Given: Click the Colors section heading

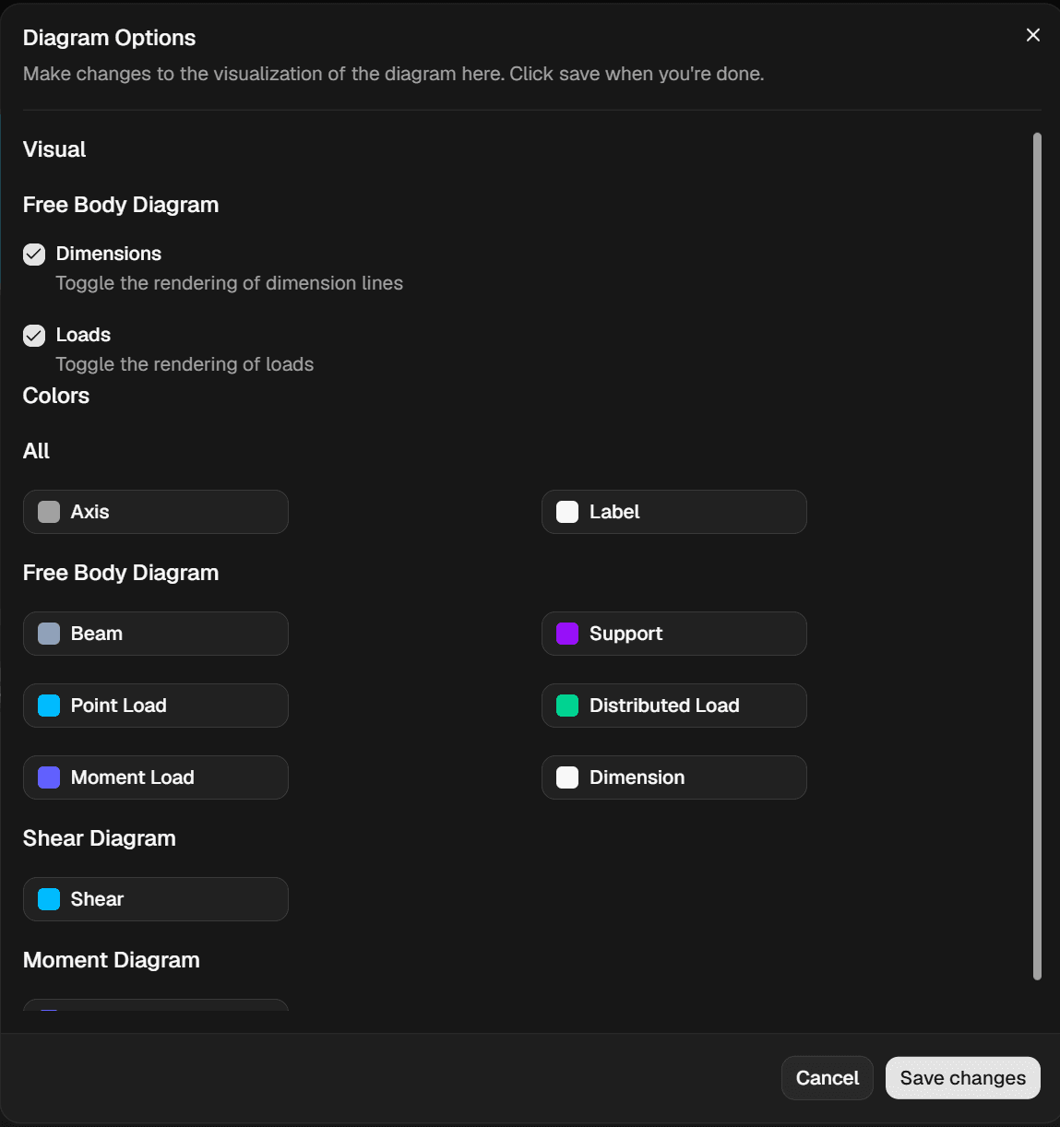Looking at the screenshot, I should [56, 396].
